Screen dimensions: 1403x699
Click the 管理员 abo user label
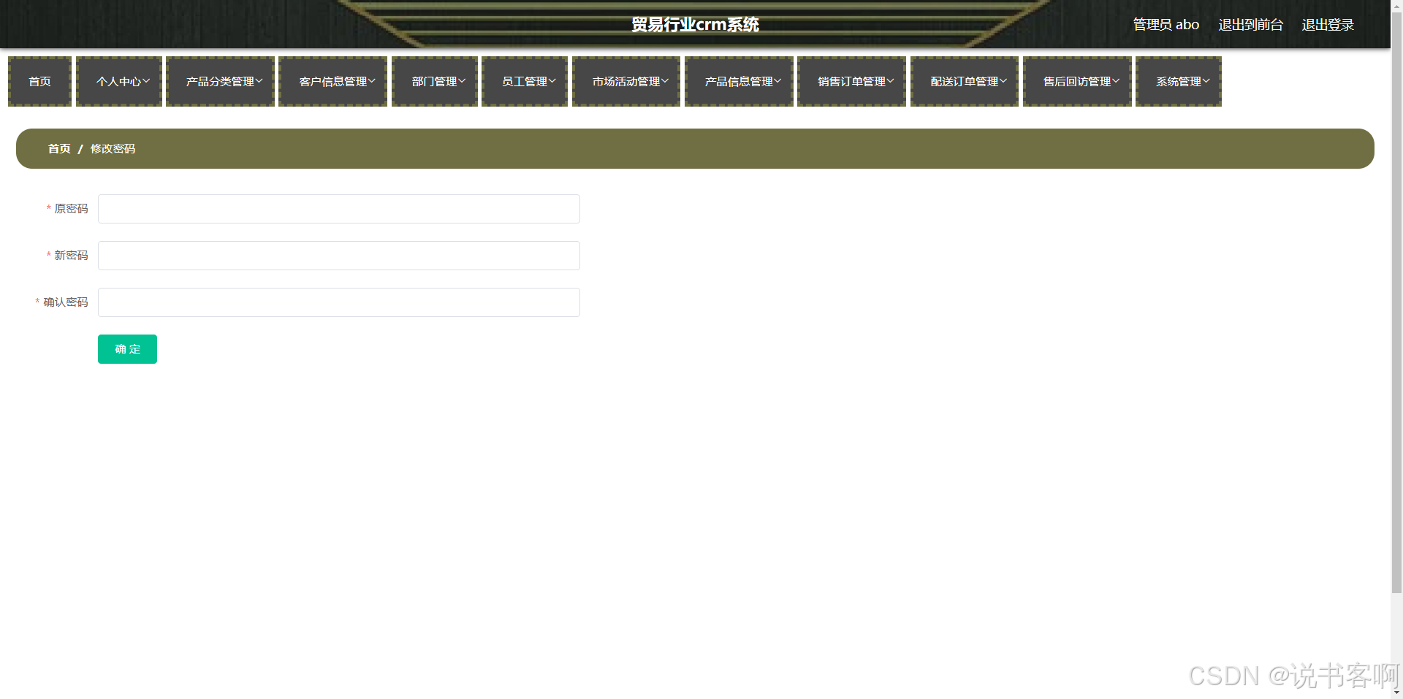(1166, 25)
